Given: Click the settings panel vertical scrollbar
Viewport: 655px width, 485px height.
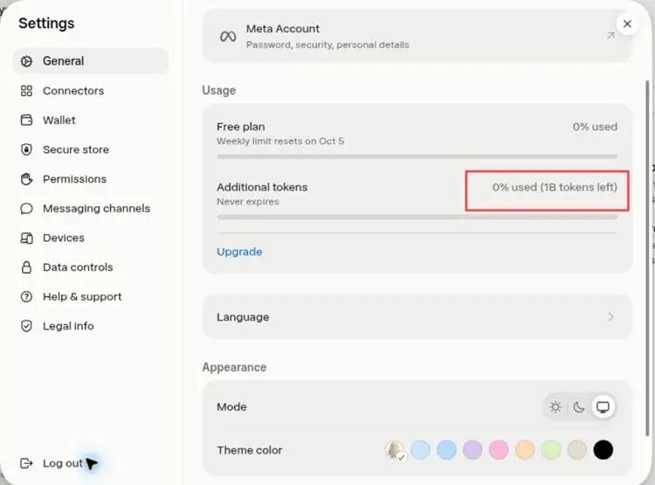Looking at the screenshot, I should pos(647,257).
